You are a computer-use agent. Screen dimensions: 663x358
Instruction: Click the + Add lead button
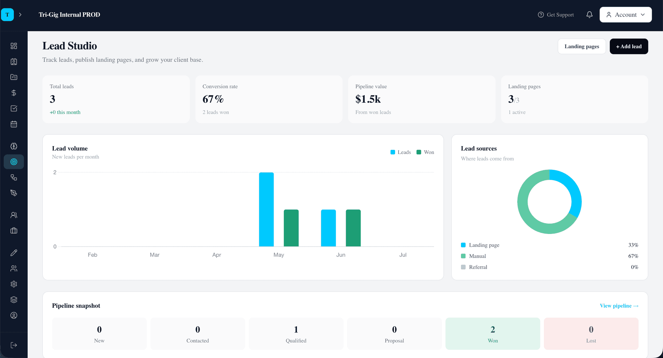tap(628, 46)
